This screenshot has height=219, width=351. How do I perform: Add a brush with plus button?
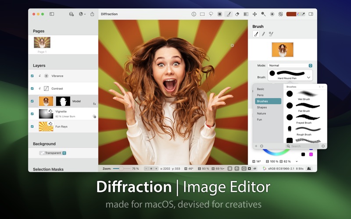click(x=256, y=146)
